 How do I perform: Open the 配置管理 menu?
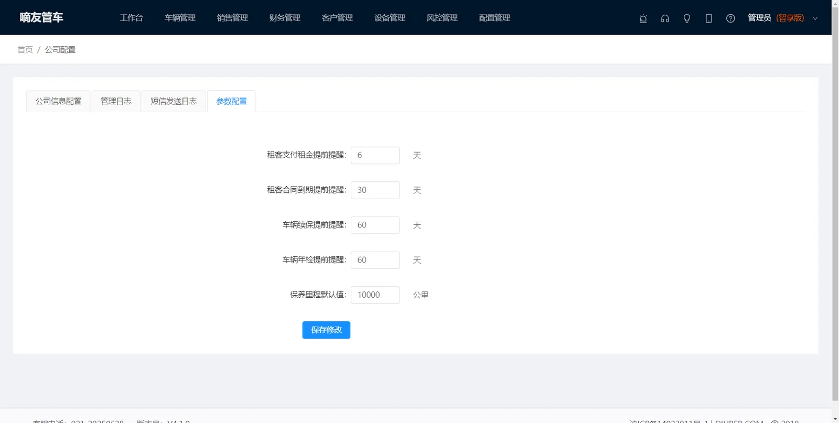point(494,18)
